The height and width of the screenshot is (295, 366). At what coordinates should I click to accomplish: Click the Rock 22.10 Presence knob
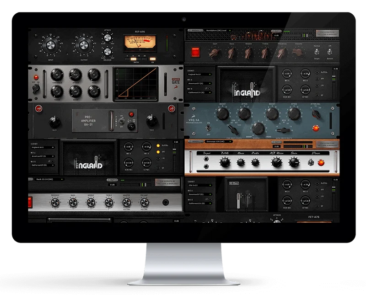pyautogui.click(x=55, y=202)
